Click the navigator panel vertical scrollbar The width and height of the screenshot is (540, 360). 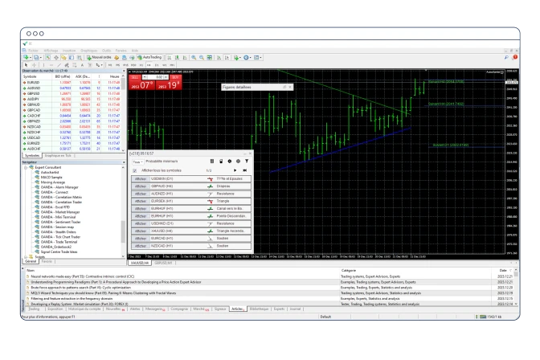coord(123,231)
